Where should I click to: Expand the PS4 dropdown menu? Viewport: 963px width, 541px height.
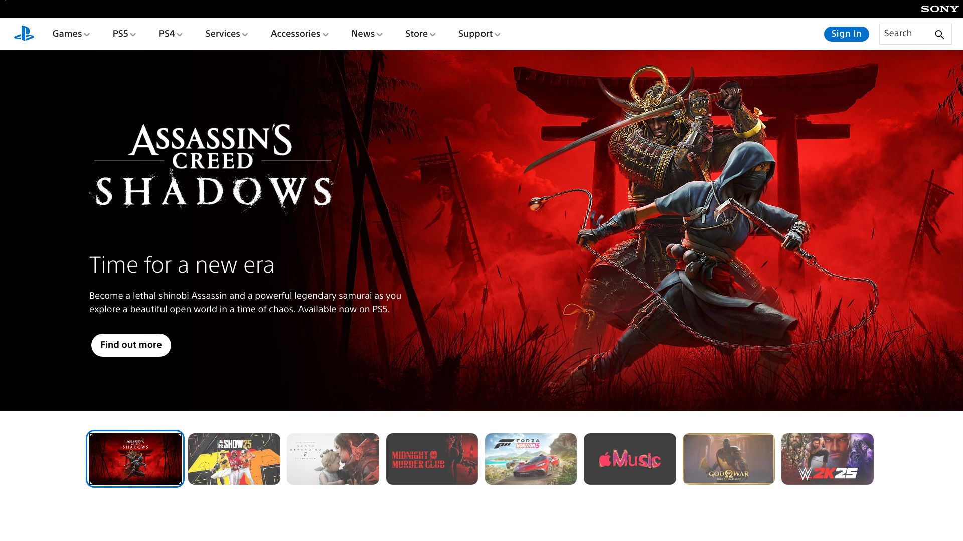tap(170, 34)
